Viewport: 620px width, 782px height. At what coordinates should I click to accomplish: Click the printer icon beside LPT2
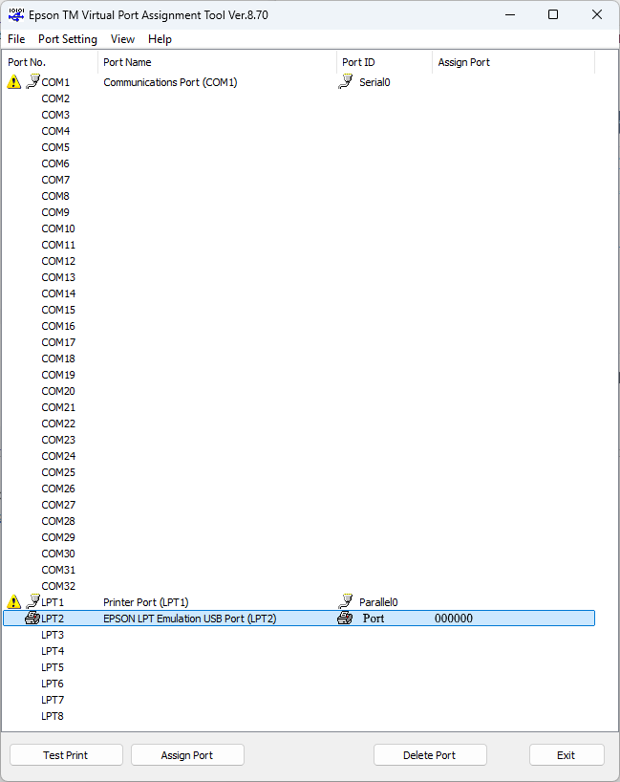[x=32, y=619]
